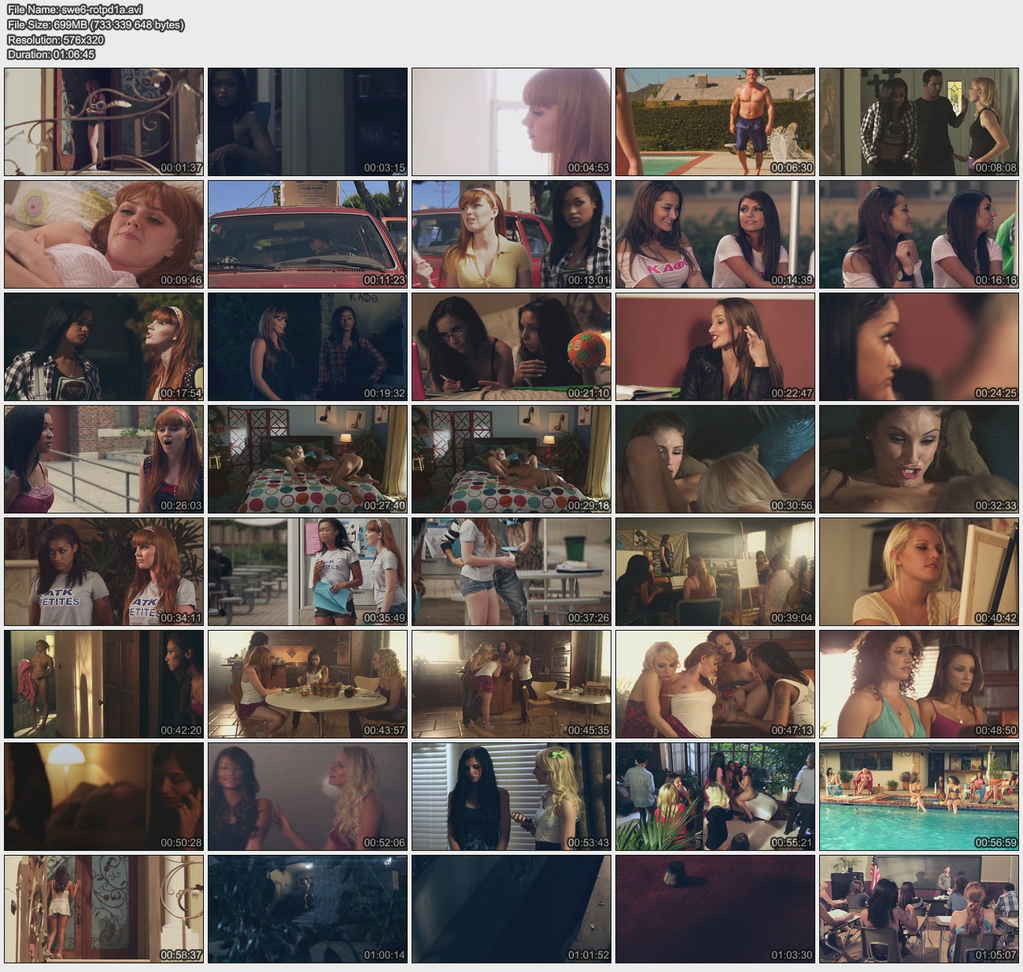The image size is (1023, 972).
Task: Click the art class thumbnail at 00:39:04
Action: 715,572
